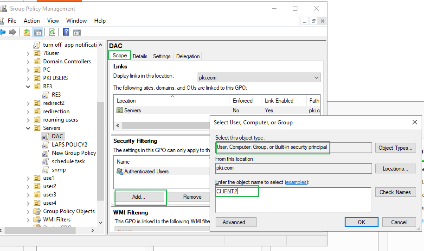Select the redirection OU tree item

click(56, 111)
